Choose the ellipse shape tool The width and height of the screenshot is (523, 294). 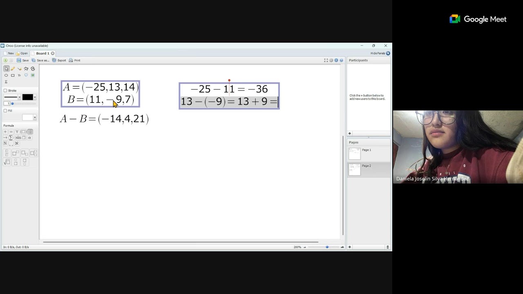(x=6, y=76)
